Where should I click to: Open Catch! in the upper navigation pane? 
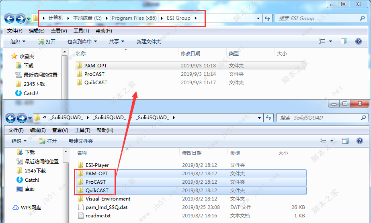tap(27, 93)
